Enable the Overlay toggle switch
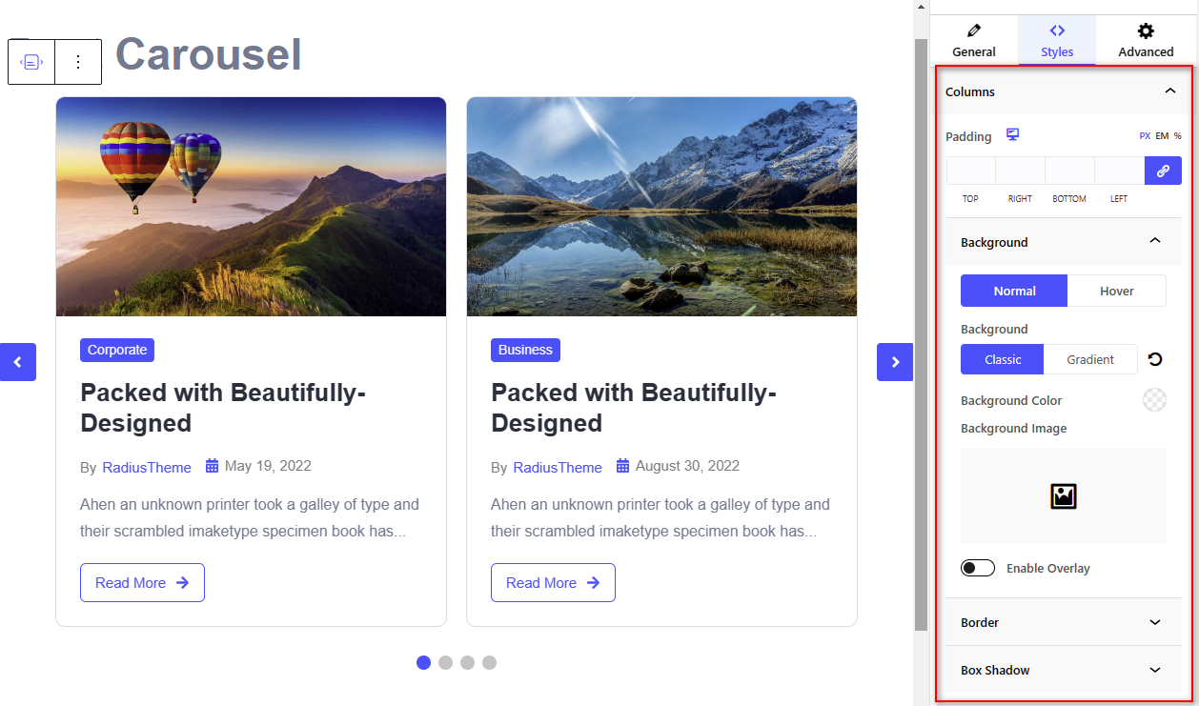The height and width of the screenshot is (706, 1199). point(978,568)
